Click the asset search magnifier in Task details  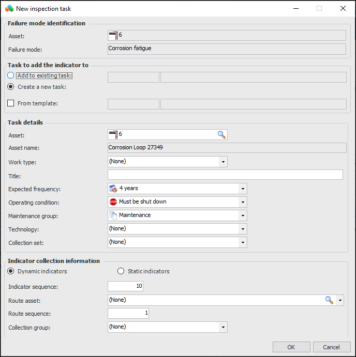tap(221, 135)
